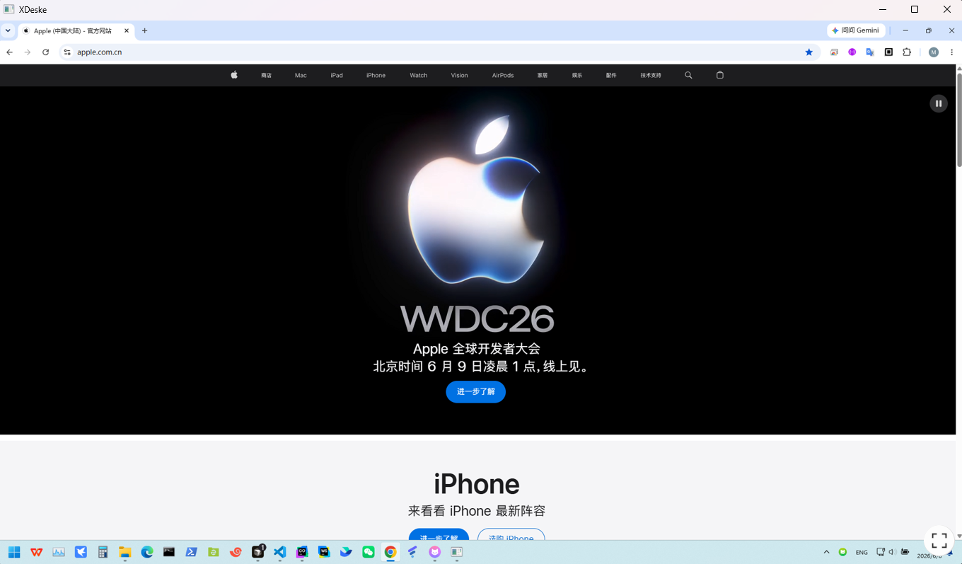Click the WWDC26 进一步了解 button

[x=475, y=391]
